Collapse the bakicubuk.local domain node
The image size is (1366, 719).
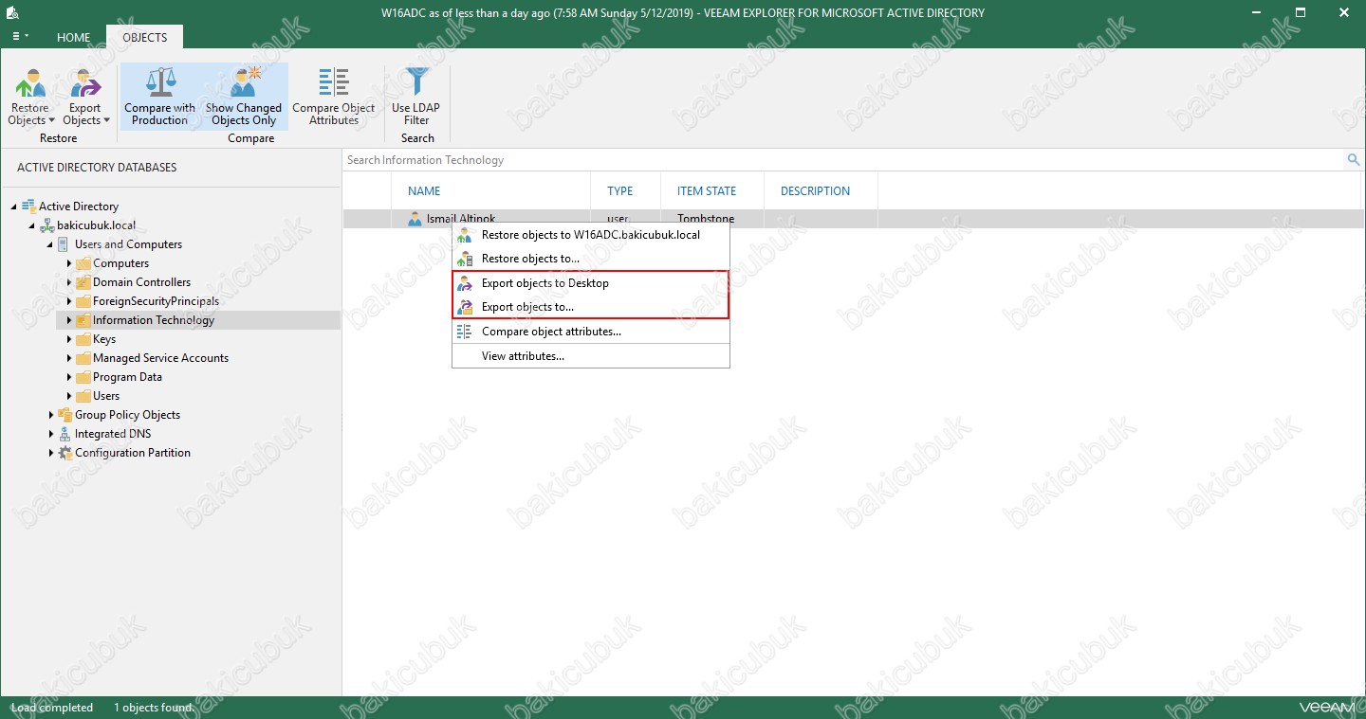click(32, 225)
